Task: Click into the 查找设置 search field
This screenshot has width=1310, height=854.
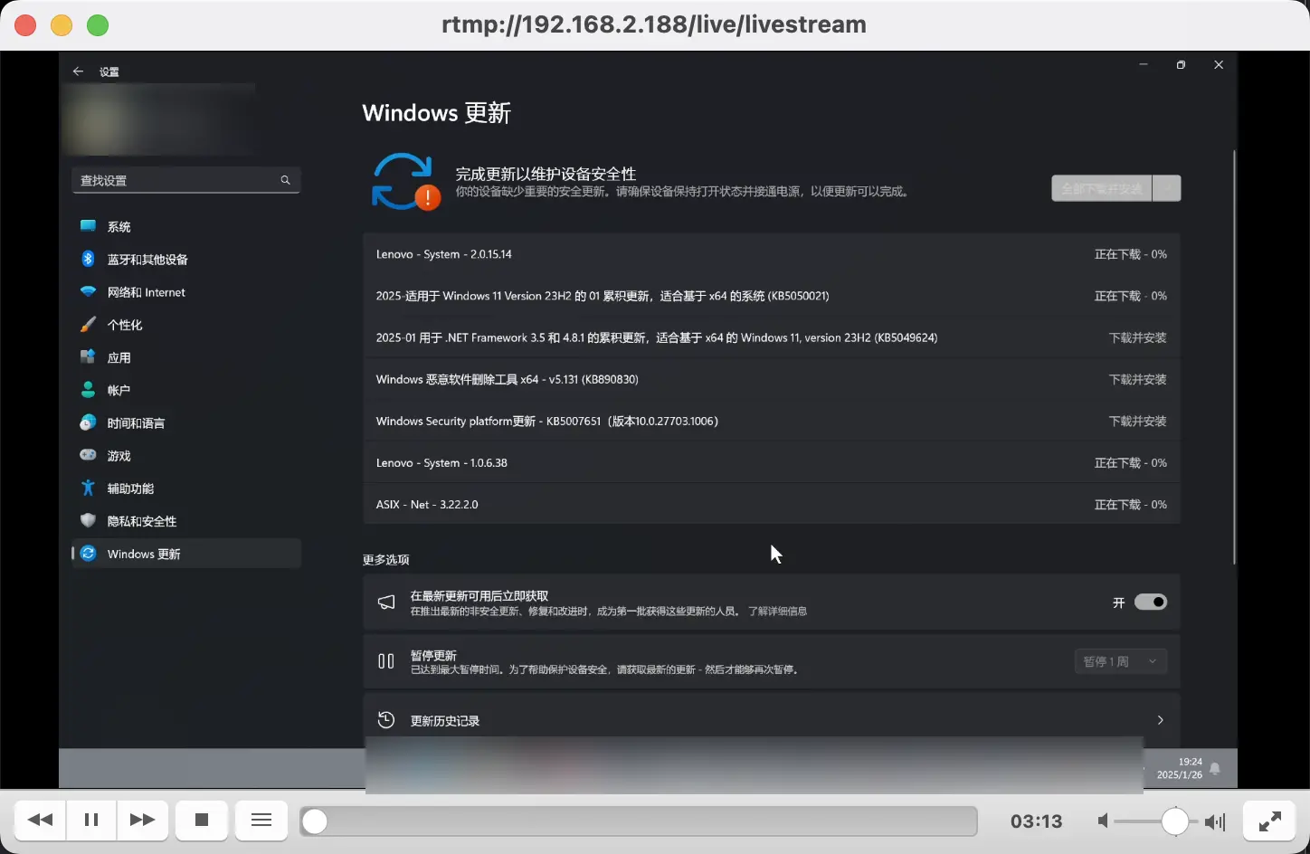Action: (x=185, y=180)
